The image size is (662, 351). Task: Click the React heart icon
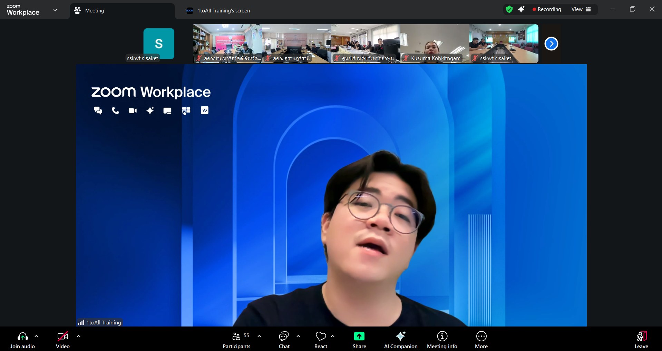321,340
